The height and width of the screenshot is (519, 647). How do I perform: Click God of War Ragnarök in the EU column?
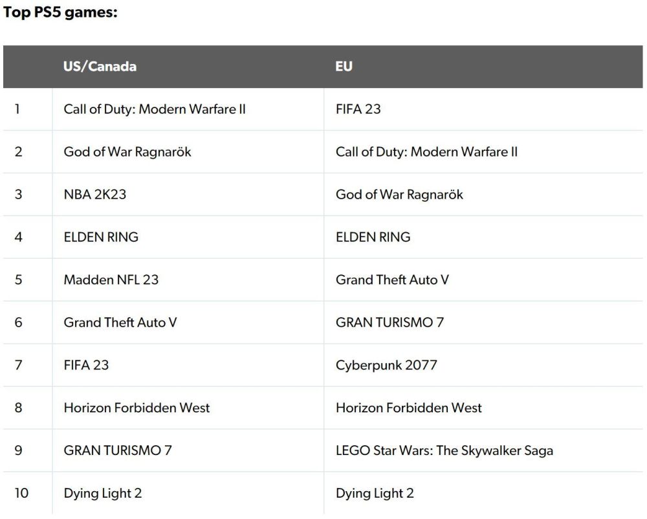tap(399, 195)
